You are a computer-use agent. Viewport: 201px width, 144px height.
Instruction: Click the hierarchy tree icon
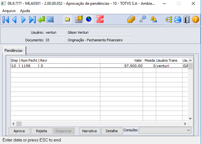click(169, 19)
